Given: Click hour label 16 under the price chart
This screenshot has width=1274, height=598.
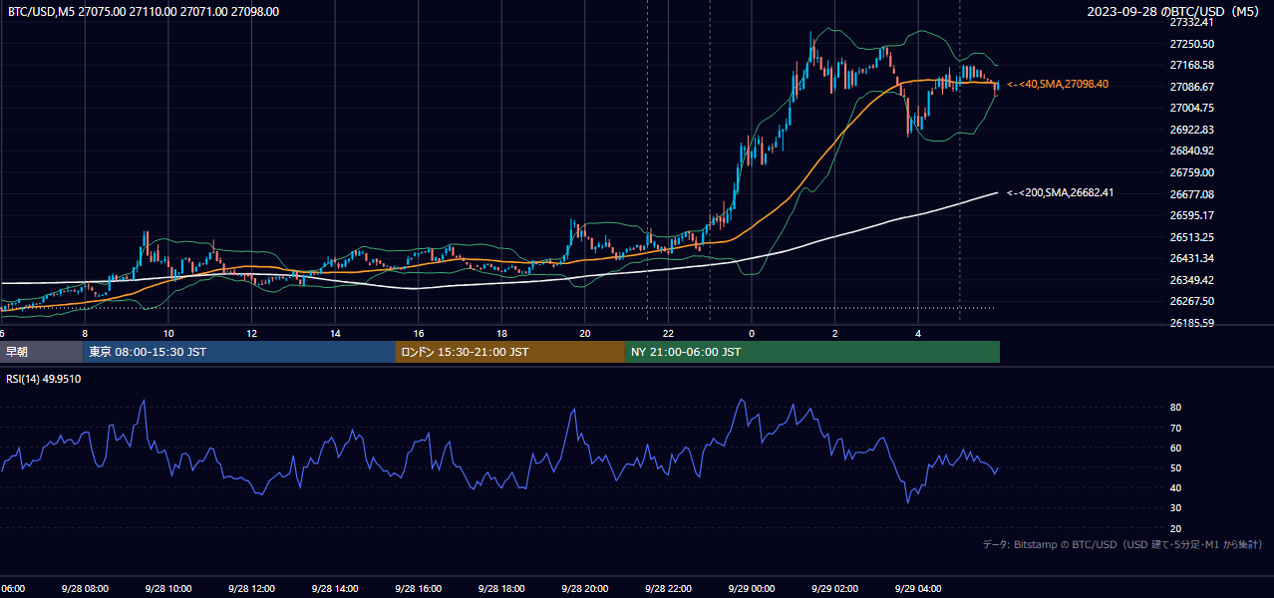Looking at the screenshot, I should point(419,333).
